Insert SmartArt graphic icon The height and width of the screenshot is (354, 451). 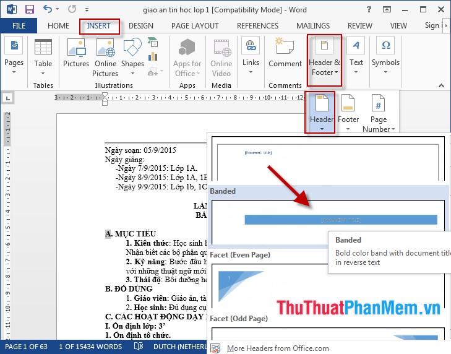point(153,42)
